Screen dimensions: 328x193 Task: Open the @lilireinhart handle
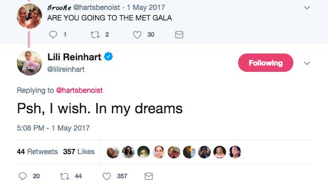point(66,69)
